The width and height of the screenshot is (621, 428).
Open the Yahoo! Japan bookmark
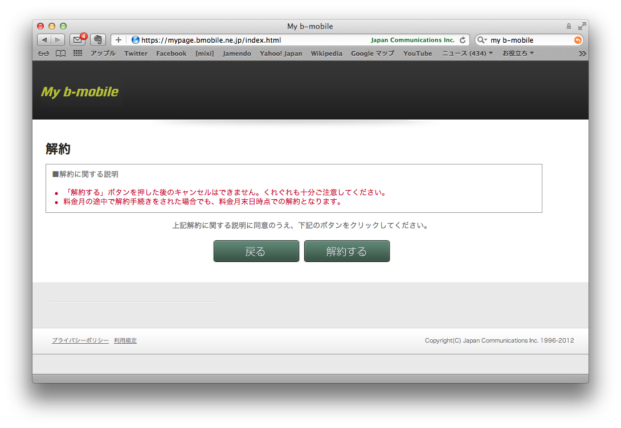pyautogui.click(x=281, y=53)
